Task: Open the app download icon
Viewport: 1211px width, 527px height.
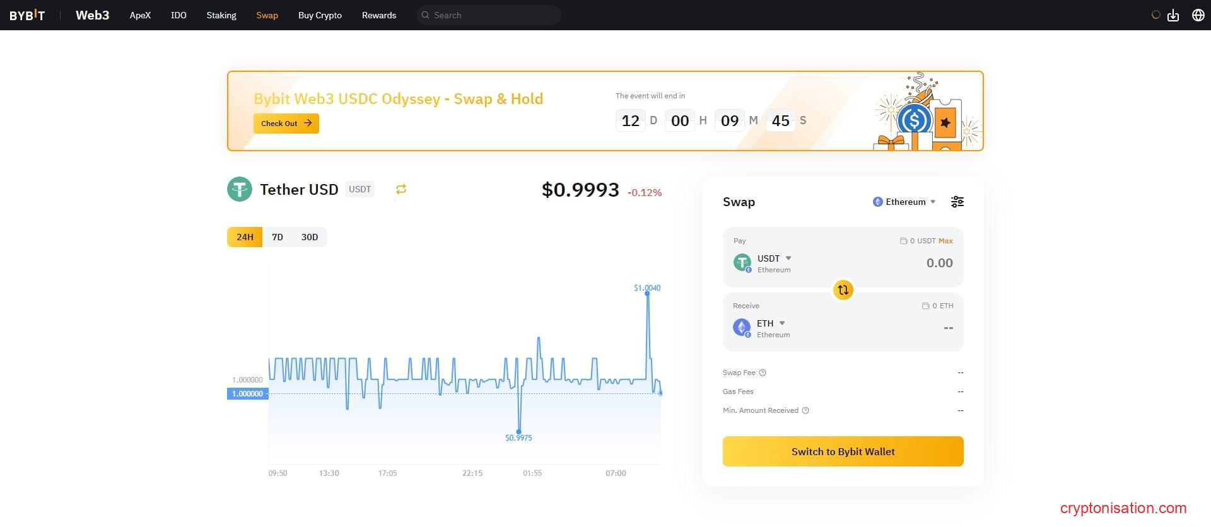Action: click(1173, 15)
